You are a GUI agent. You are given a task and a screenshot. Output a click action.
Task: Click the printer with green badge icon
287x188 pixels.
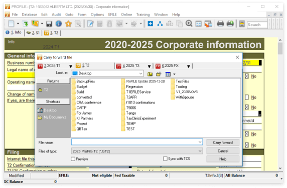230,23
